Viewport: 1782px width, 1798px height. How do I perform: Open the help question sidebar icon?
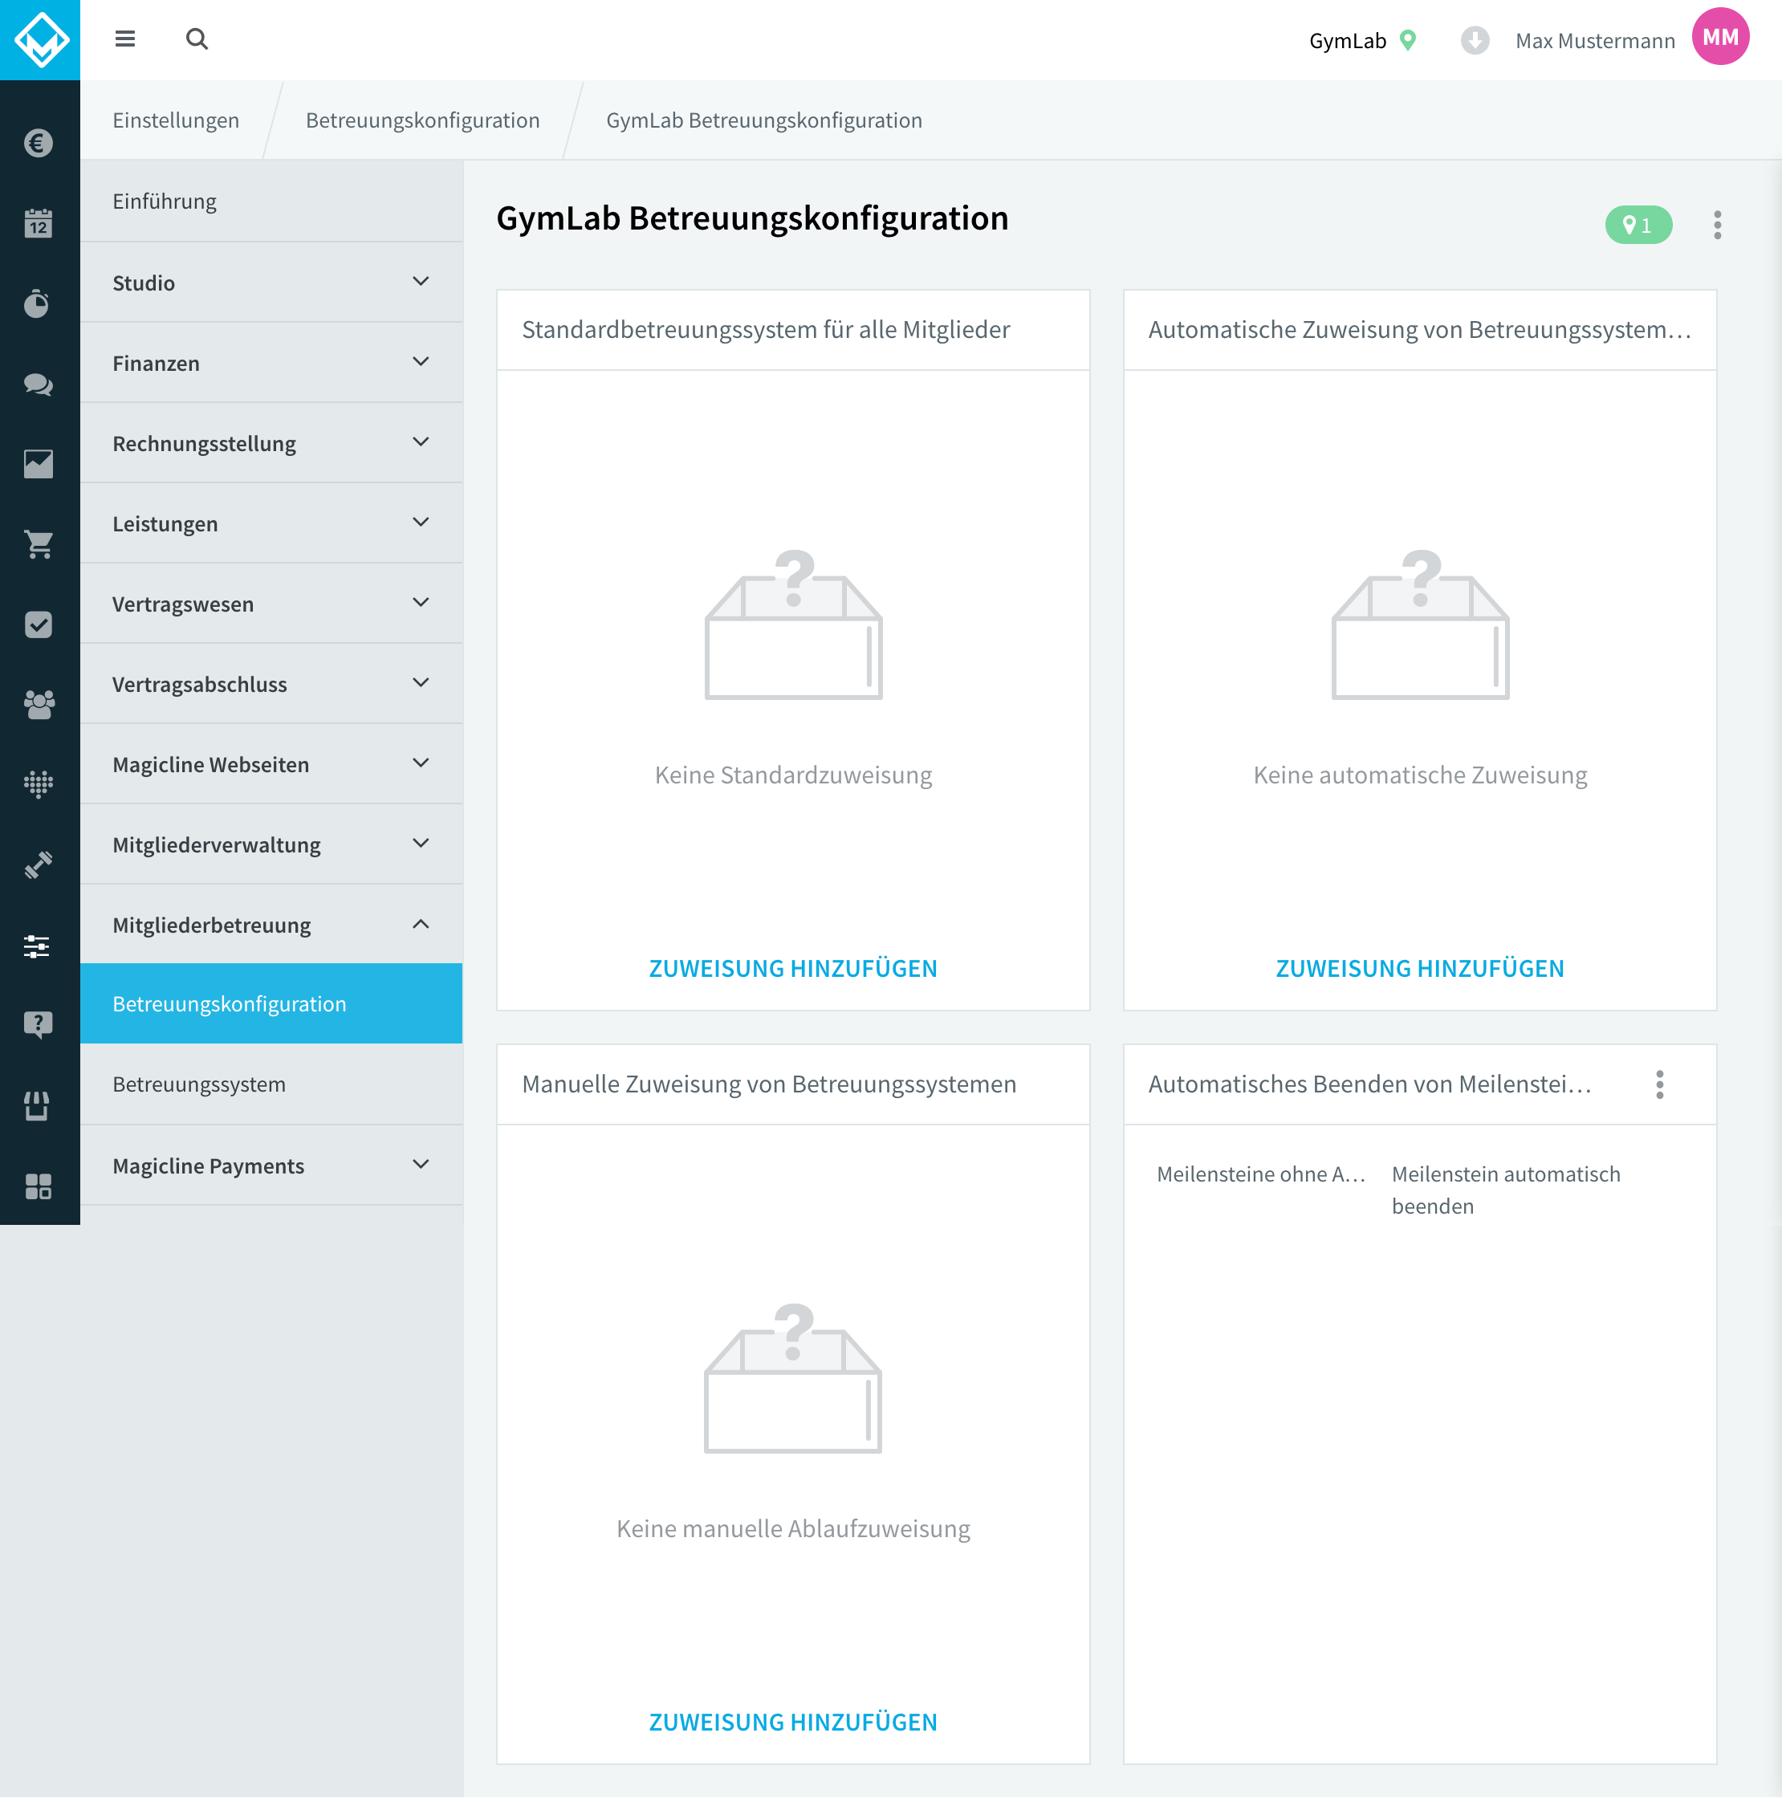pyautogui.click(x=39, y=1026)
